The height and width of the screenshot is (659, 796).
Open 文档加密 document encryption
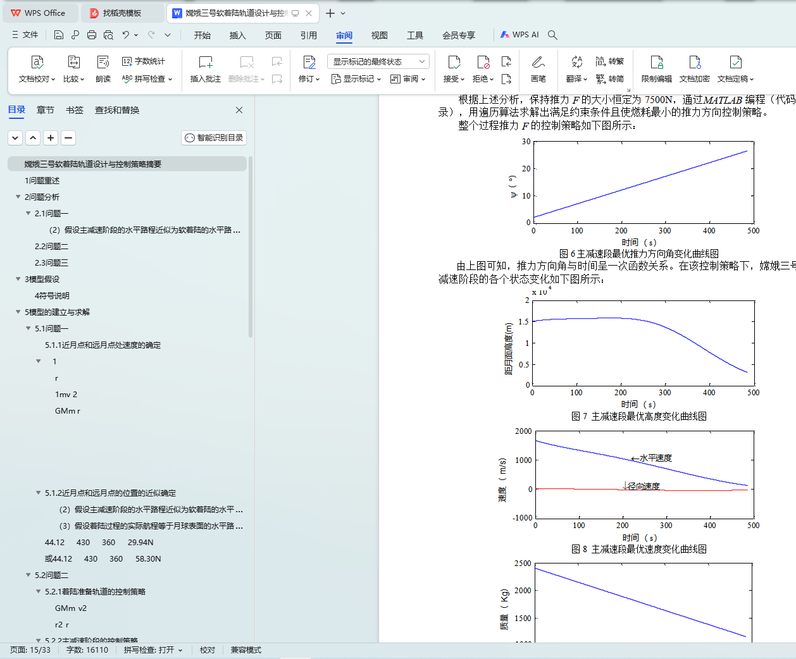[x=695, y=69]
